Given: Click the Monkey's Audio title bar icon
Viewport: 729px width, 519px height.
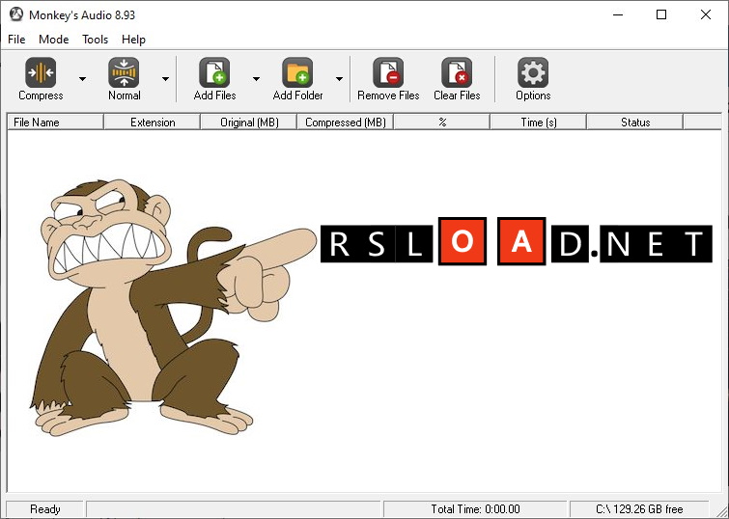Looking at the screenshot, I should coord(15,14).
